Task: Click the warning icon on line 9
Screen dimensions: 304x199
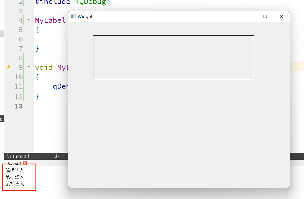Action: click(9, 67)
